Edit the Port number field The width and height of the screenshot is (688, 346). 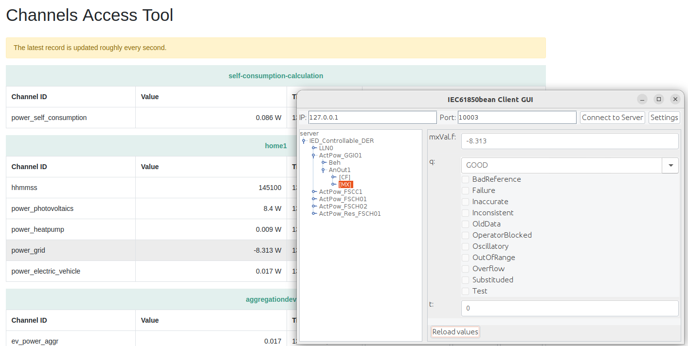[516, 117]
